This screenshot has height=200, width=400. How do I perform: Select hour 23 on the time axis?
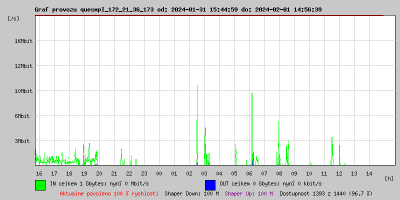click(x=144, y=173)
